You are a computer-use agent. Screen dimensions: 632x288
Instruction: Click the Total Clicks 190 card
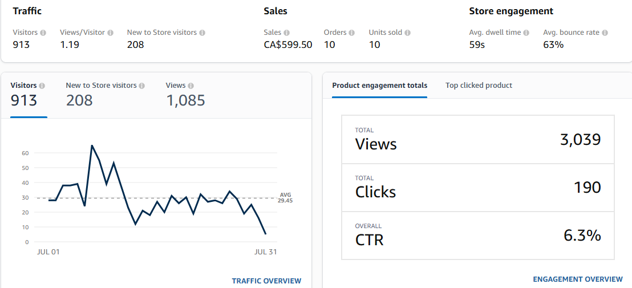coord(478,188)
